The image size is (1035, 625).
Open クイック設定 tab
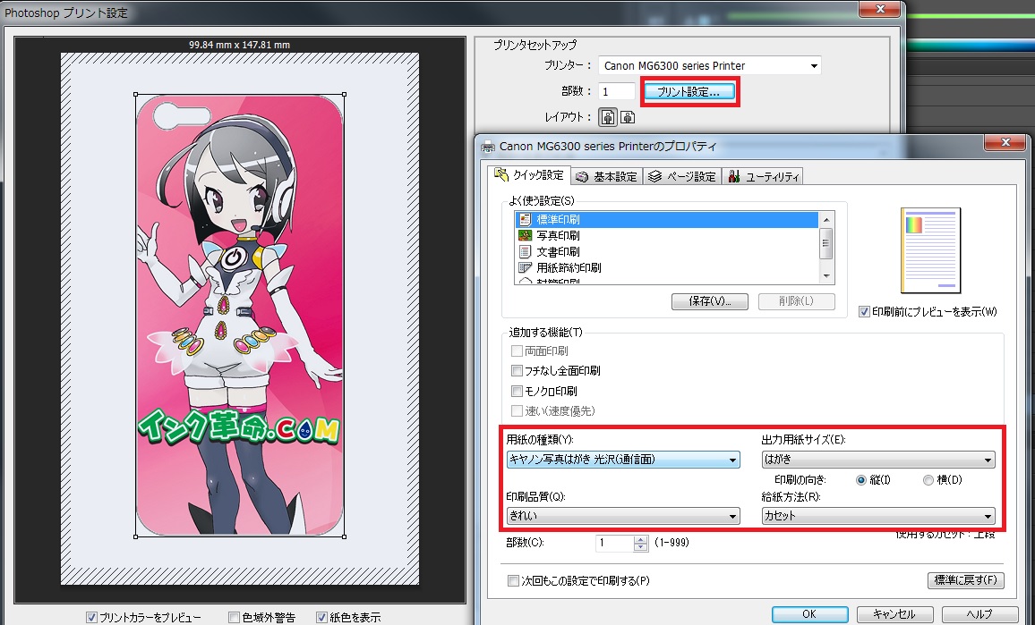[x=530, y=175]
